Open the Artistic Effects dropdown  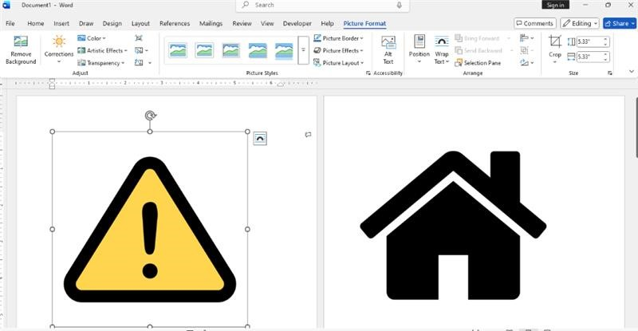click(x=102, y=50)
